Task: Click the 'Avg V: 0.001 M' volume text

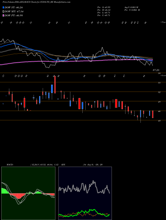Action: pos(131,7)
